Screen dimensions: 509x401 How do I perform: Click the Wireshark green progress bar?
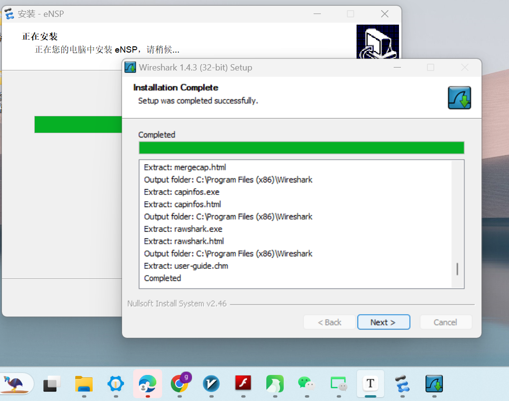301,148
